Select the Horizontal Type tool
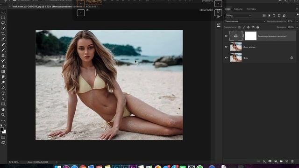This screenshot has width=299, height=168. click(3, 93)
